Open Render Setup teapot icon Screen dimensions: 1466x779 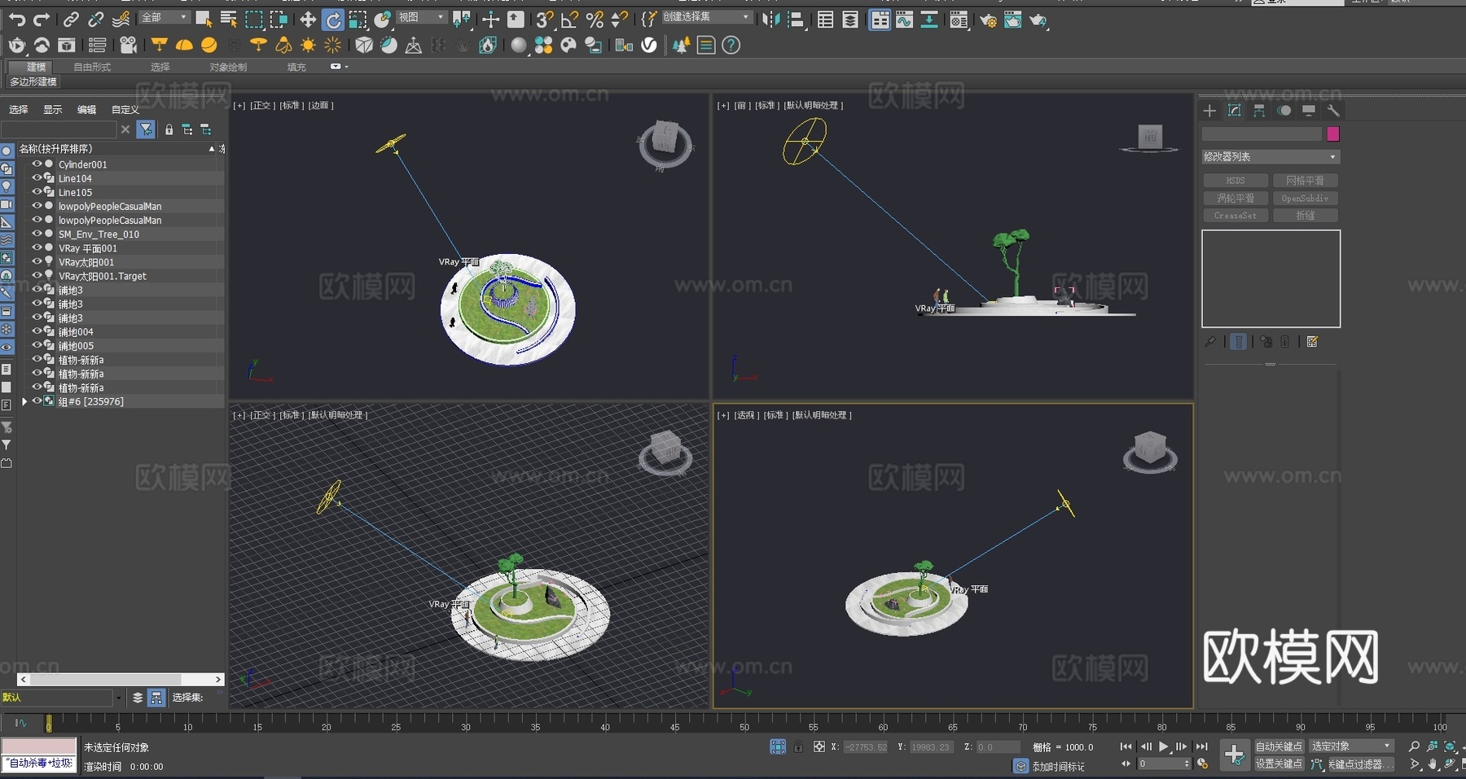coord(988,20)
